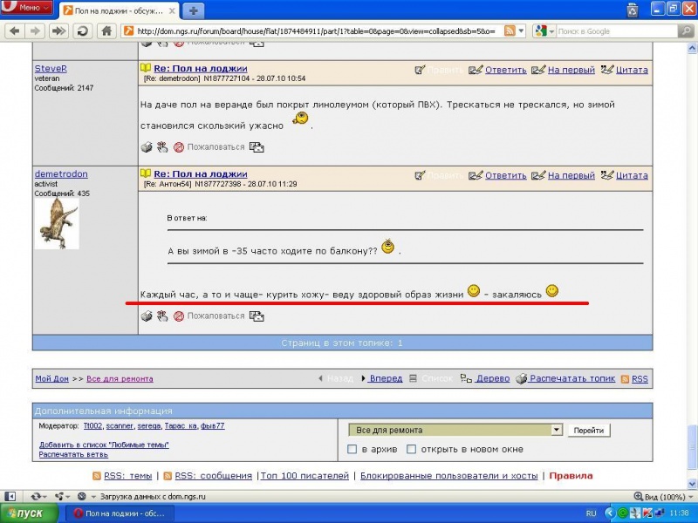
Task: Open a new tab with plus button
Action: tap(193, 10)
